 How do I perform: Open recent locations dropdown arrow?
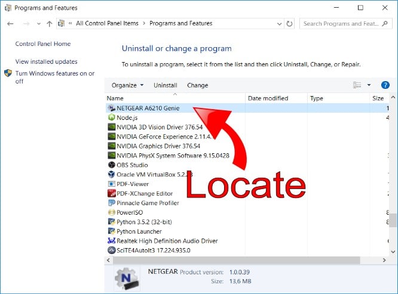coord(39,24)
